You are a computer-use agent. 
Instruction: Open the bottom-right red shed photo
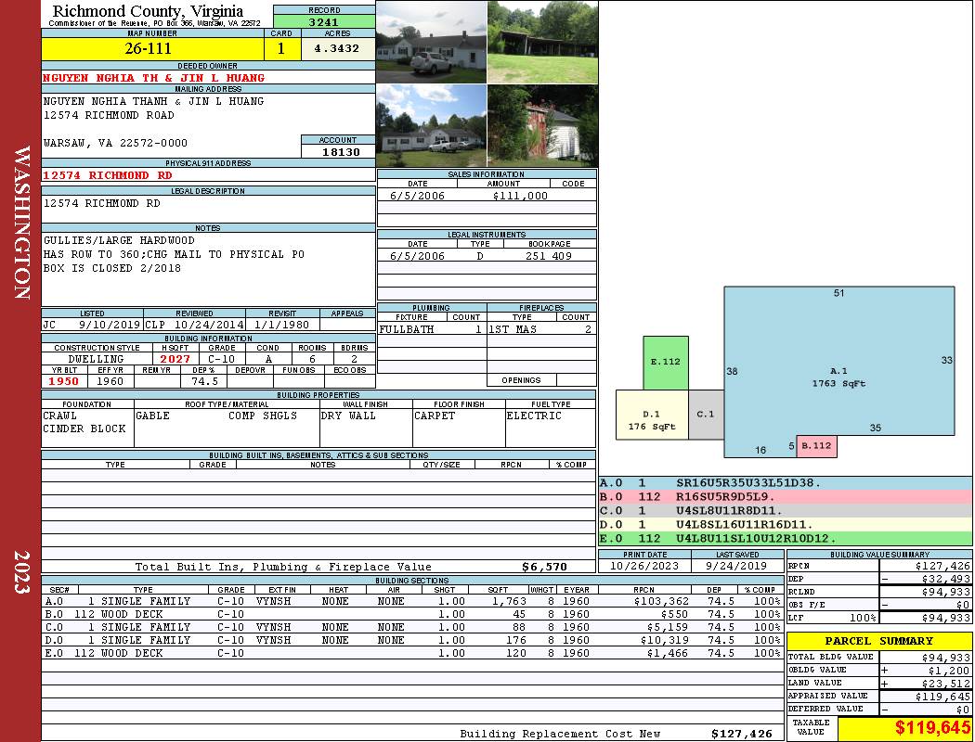coord(542,126)
